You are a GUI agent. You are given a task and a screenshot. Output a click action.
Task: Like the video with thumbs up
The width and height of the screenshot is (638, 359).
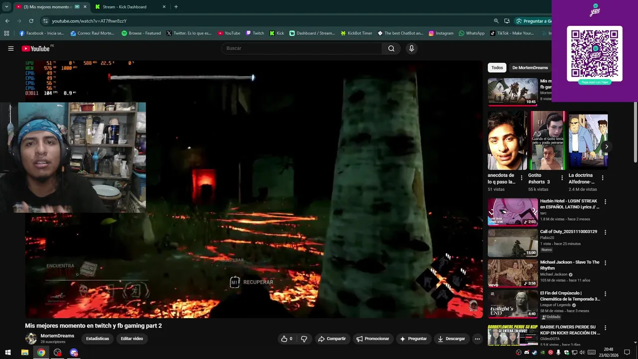[x=287, y=339]
